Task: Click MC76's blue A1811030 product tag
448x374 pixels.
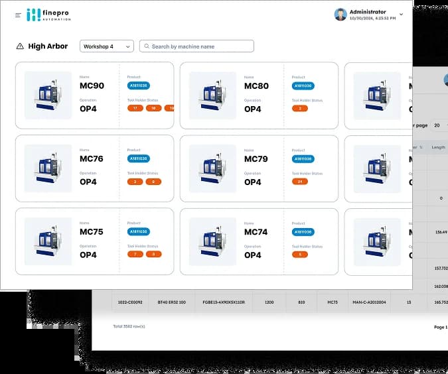Action: [x=138, y=158]
